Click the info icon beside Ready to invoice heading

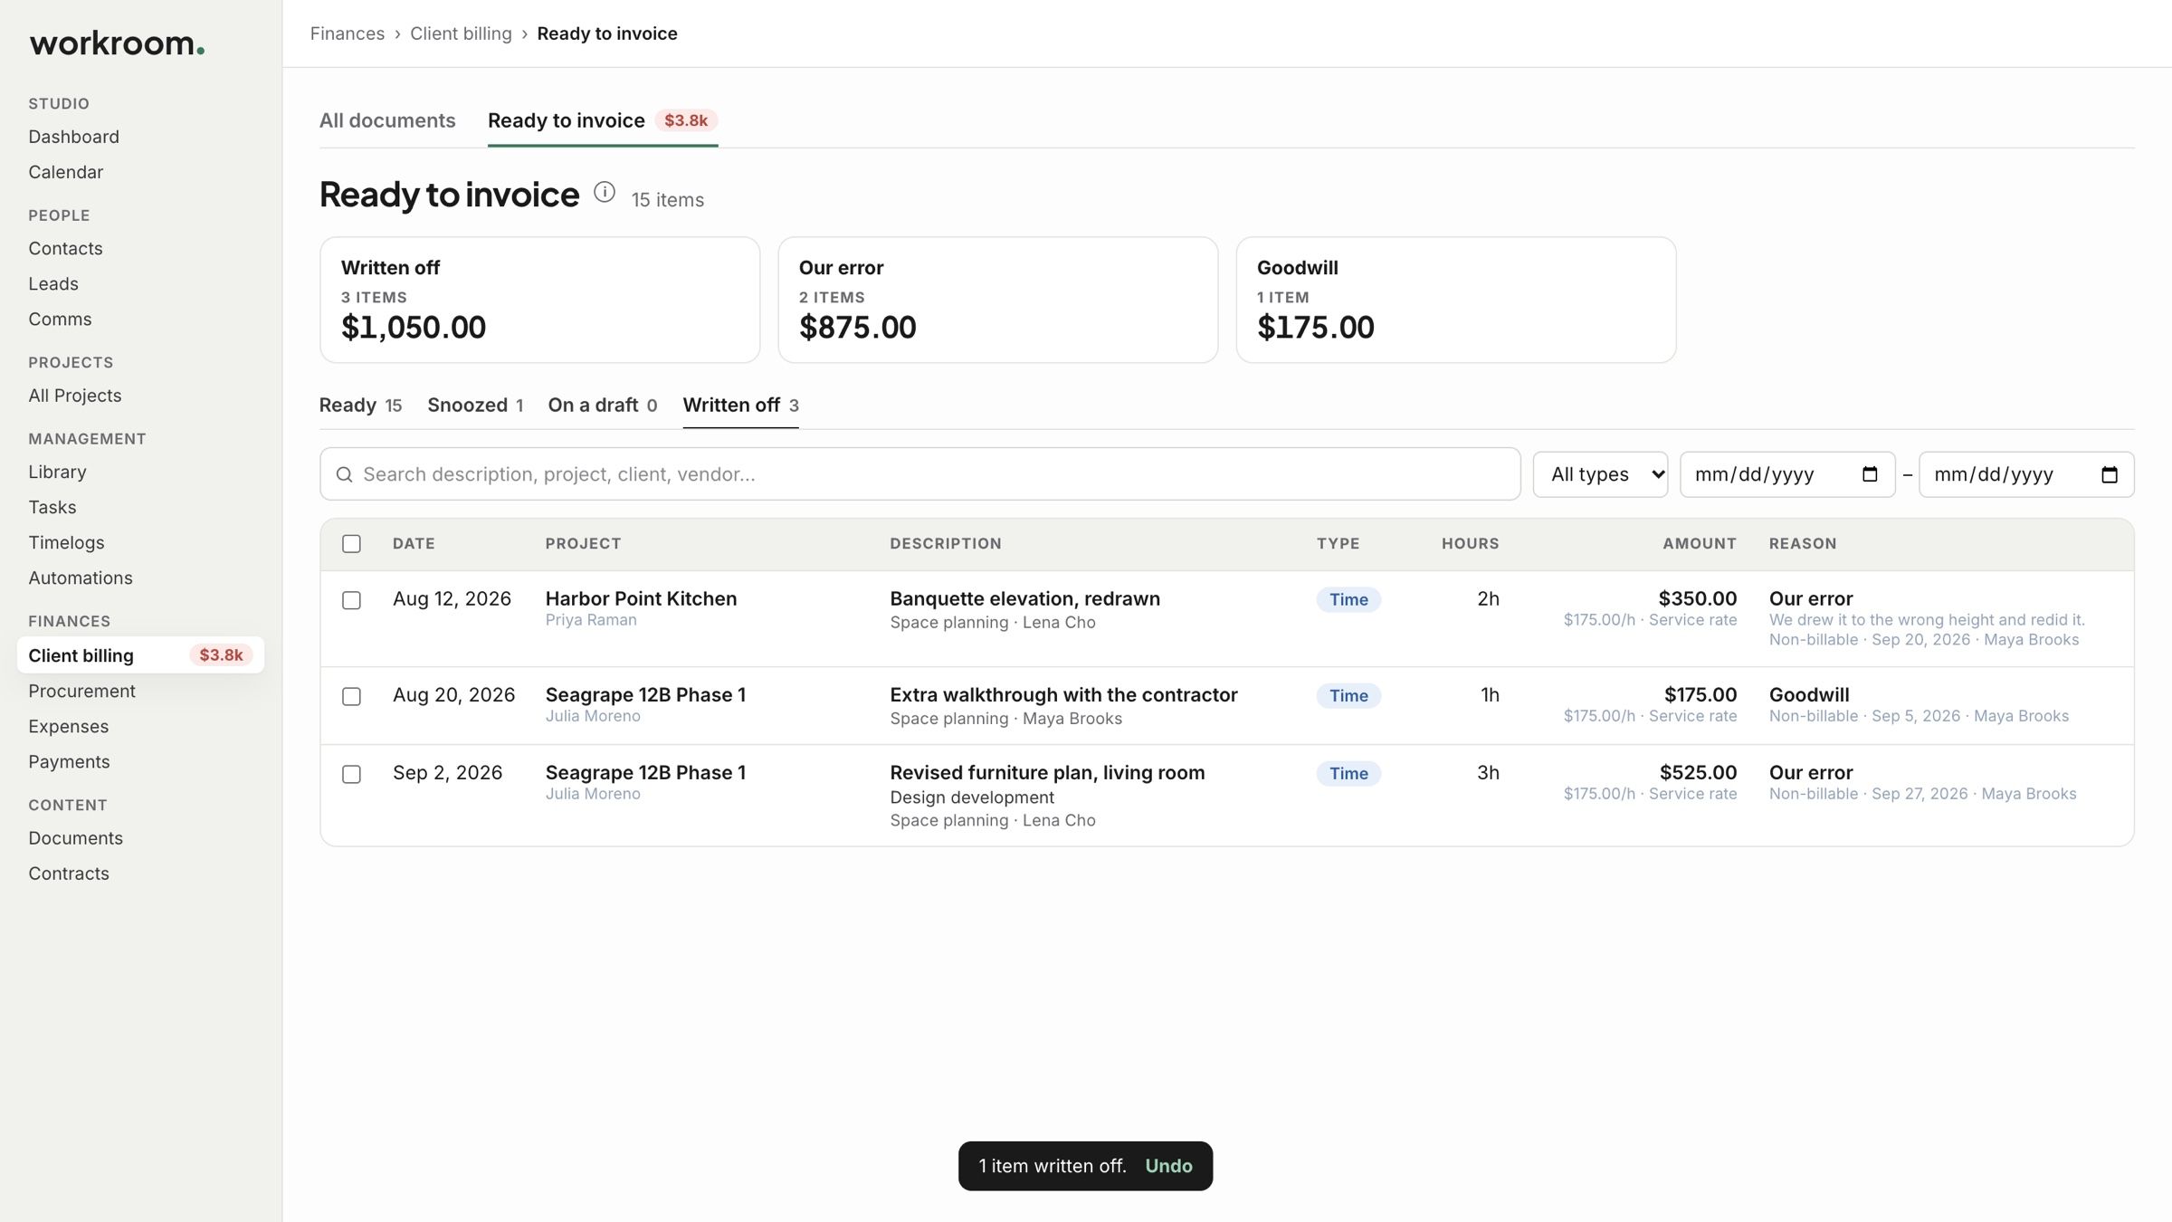tap(605, 193)
